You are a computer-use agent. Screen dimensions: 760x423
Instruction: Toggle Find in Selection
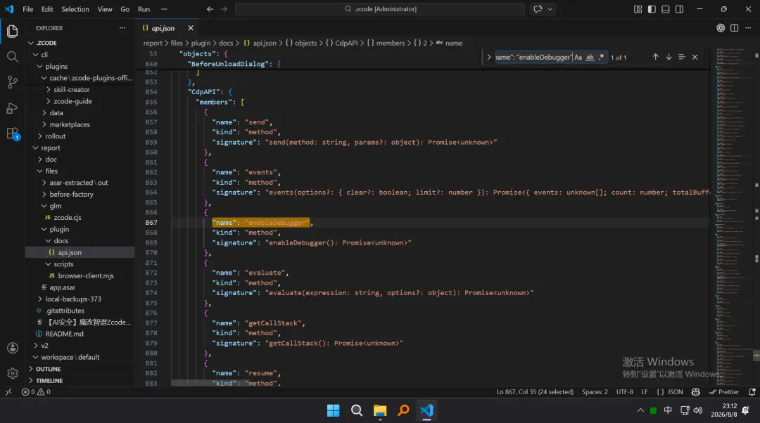(x=681, y=57)
